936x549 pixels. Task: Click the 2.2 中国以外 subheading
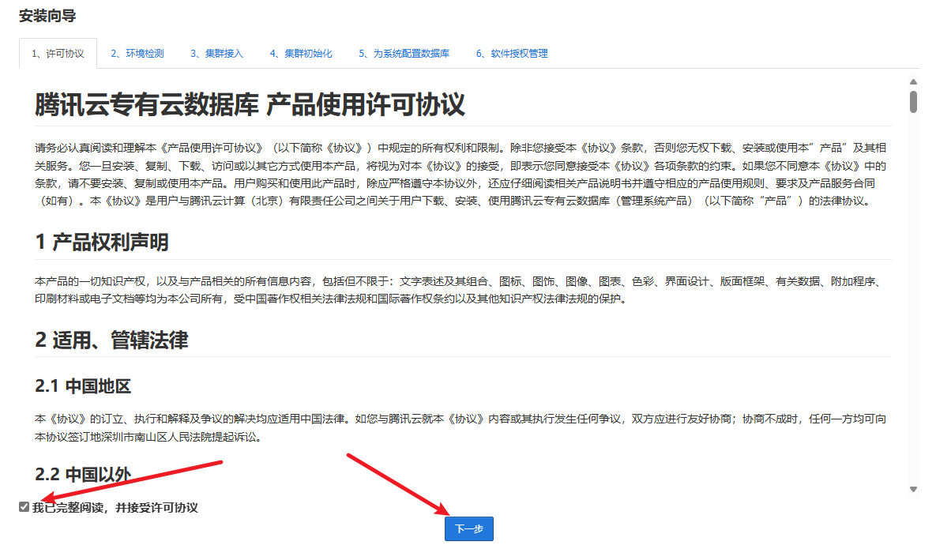(83, 475)
